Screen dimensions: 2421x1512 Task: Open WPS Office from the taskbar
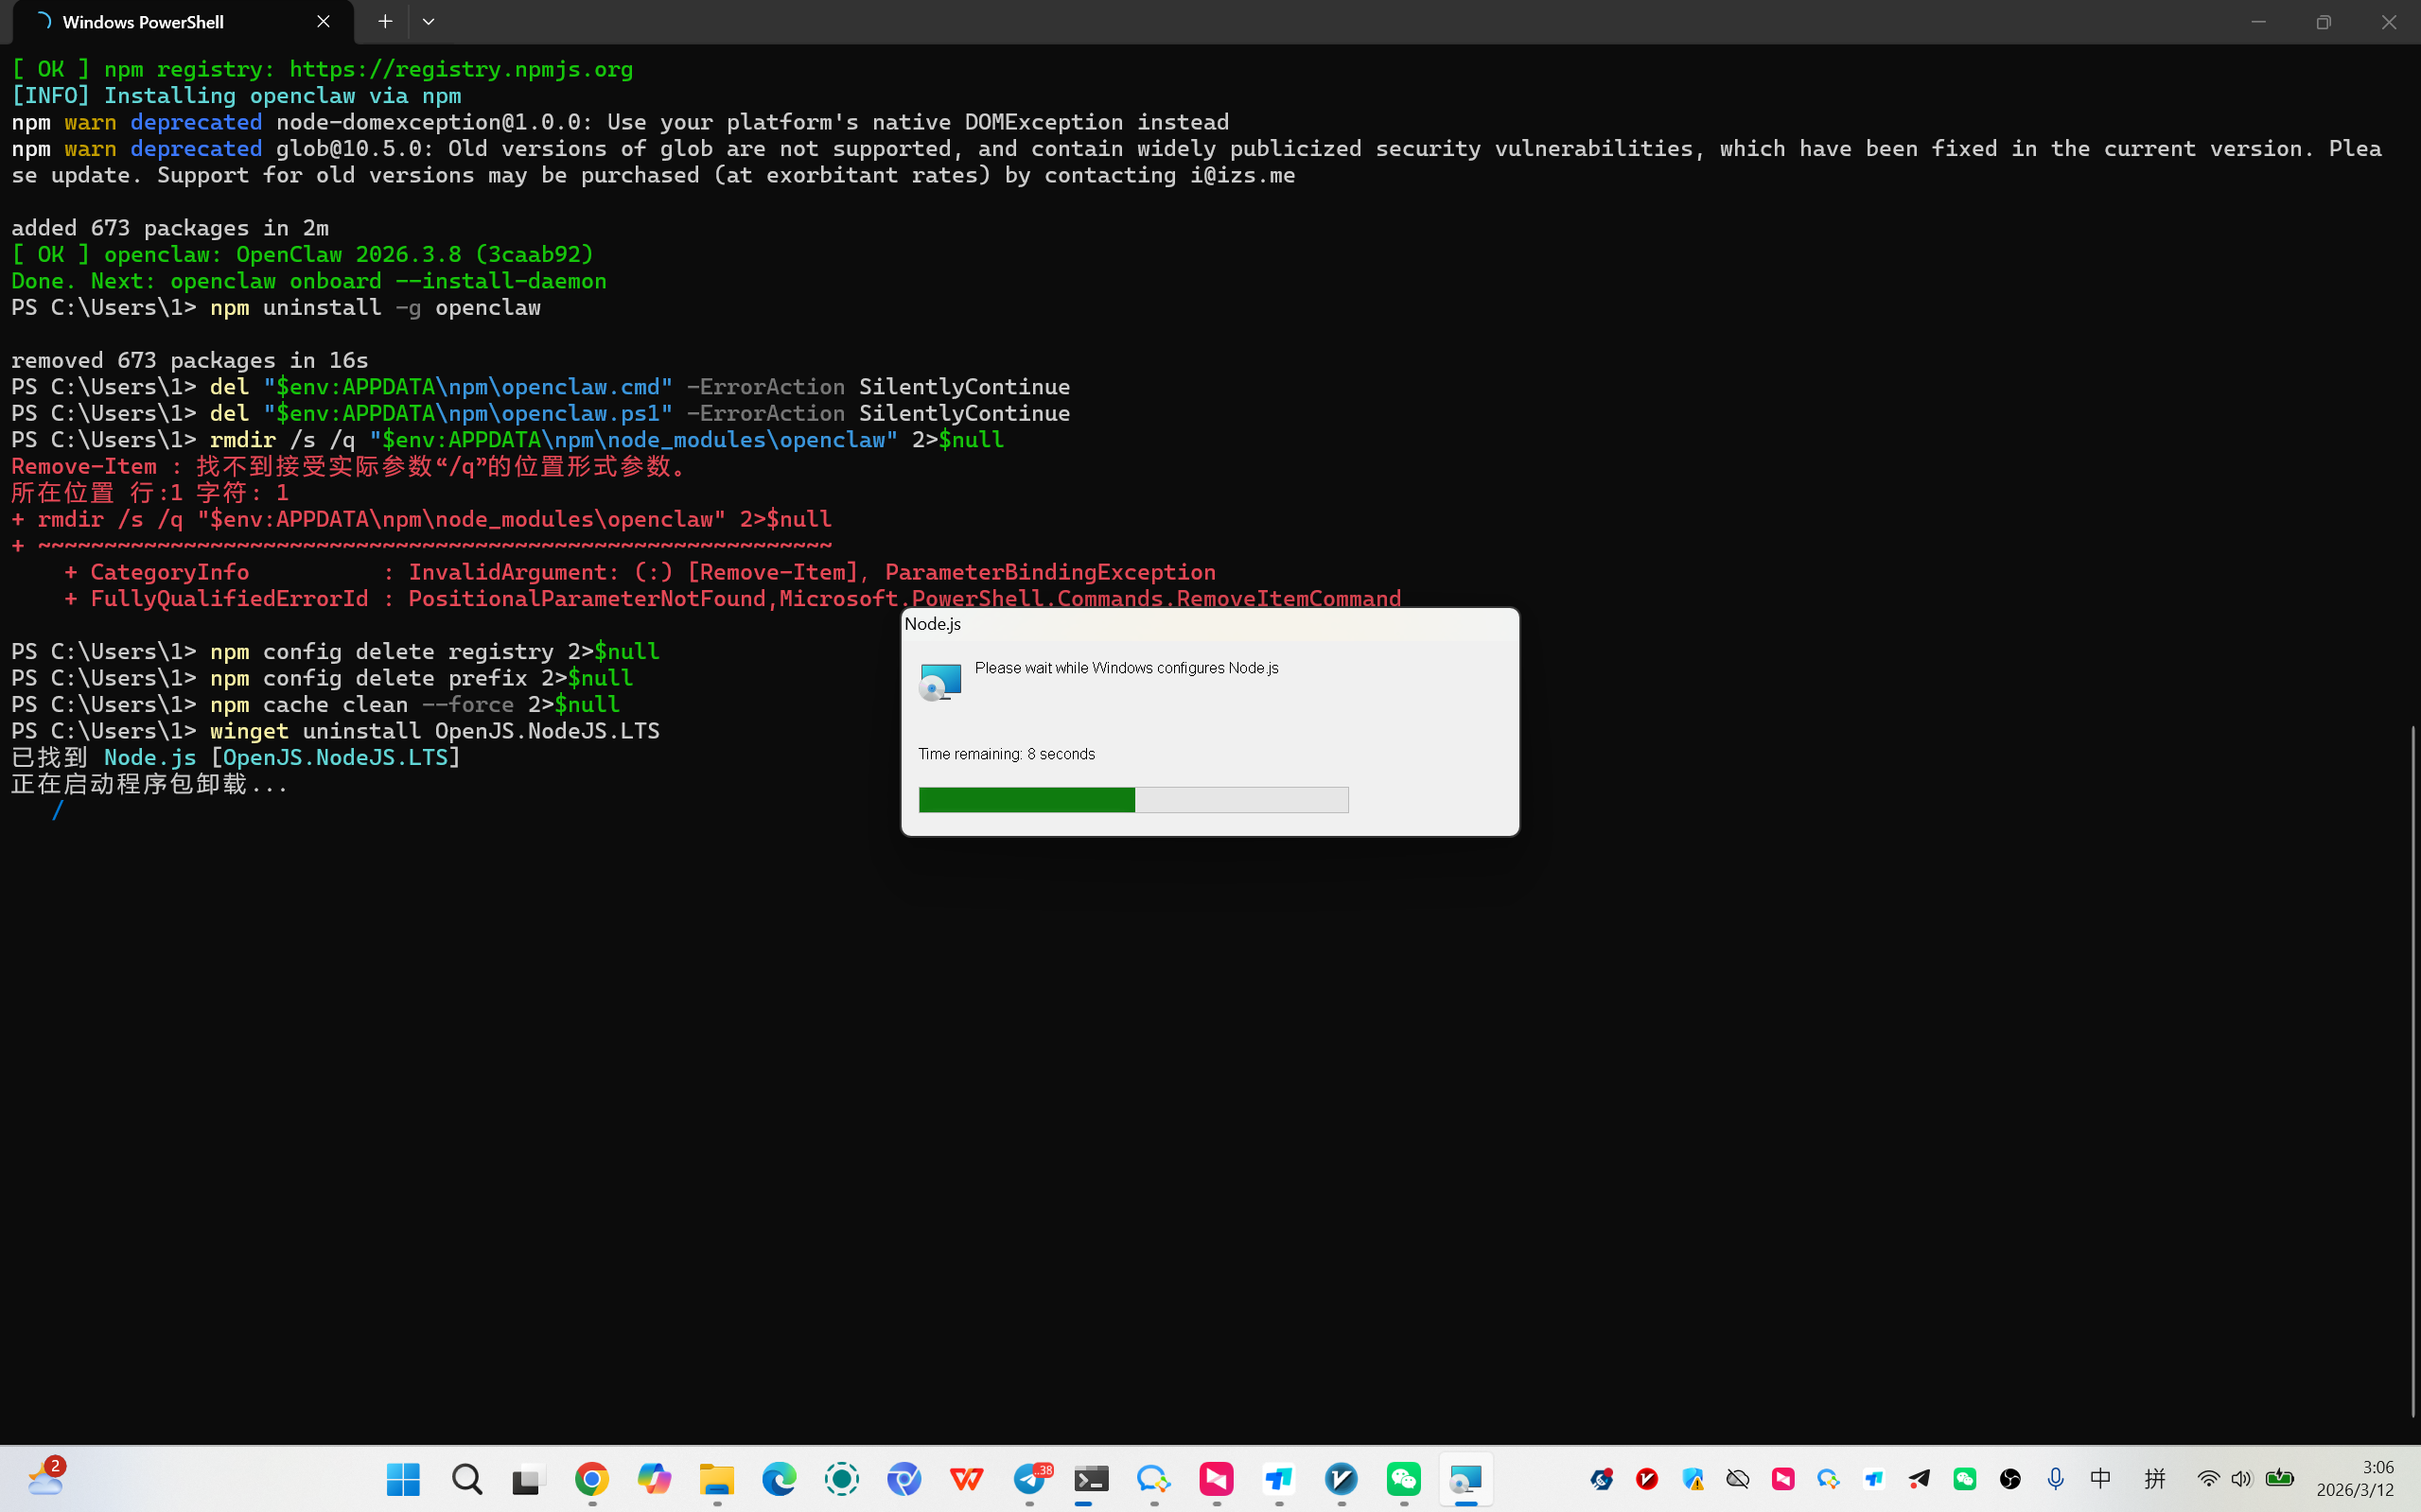(x=965, y=1481)
